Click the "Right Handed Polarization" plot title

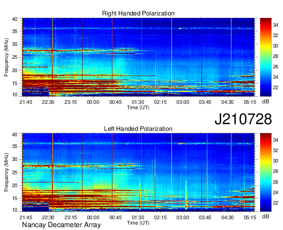138,13
